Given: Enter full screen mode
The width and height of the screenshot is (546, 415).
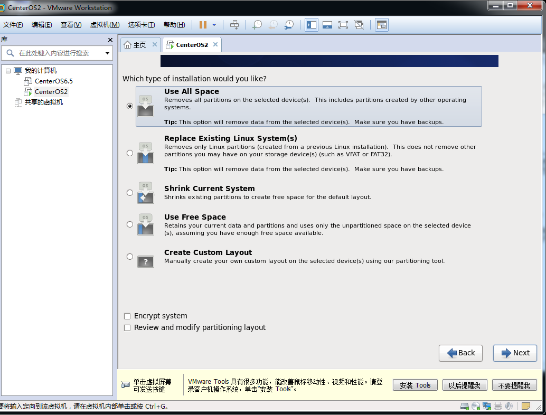Looking at the screenshot, I should tap(343, 25).
